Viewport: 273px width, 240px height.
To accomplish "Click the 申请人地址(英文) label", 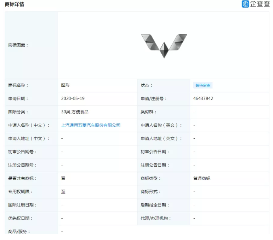I will click(161, 138).
